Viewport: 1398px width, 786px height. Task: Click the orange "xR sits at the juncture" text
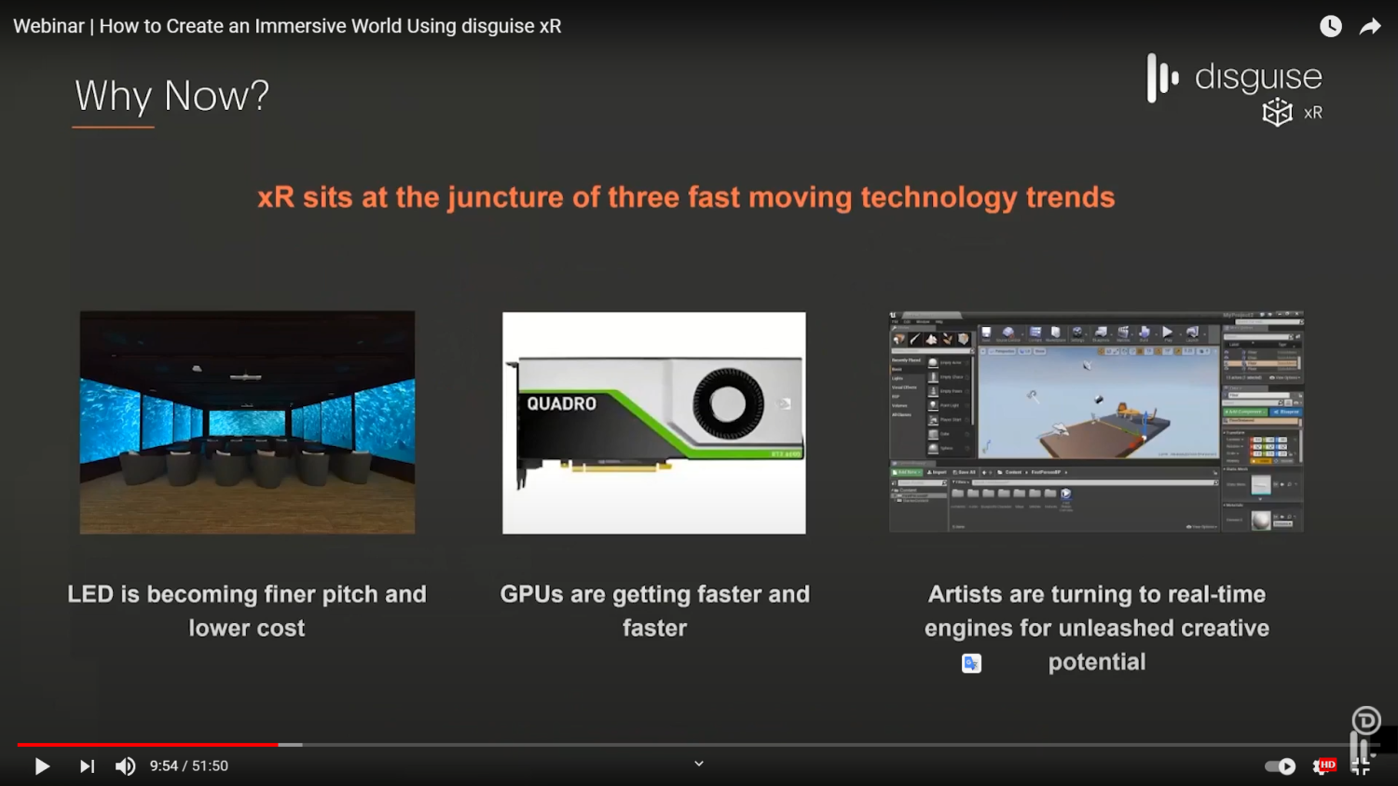click(x=686, y=197)
